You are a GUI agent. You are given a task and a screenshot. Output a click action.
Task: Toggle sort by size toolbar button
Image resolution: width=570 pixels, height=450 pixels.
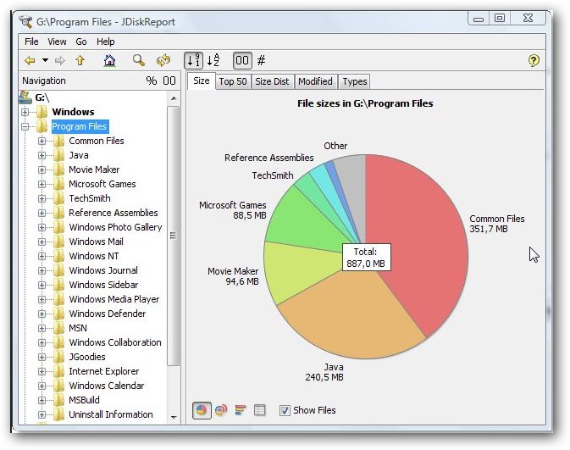(193, 60)
